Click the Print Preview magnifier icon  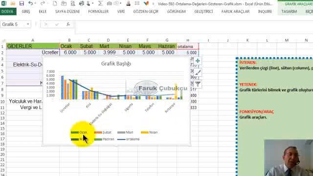pos(73,3)
